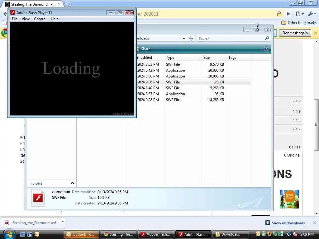
Task: Click the network tray icon
Action: coord(289,234)
